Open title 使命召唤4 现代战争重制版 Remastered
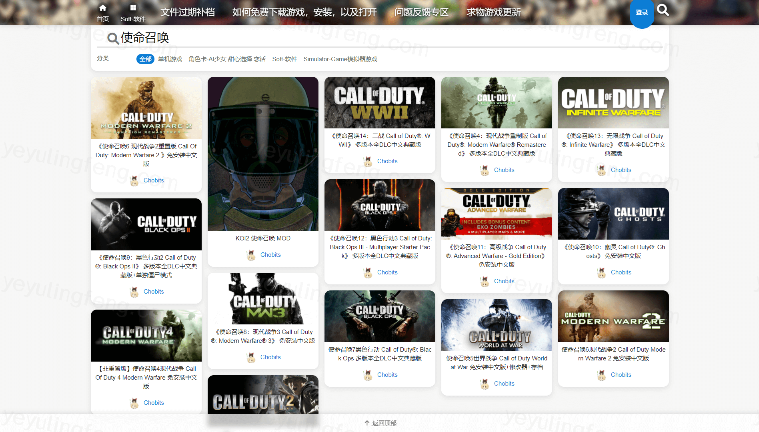The height and width of the screenshot is (432, 759). 497,145
